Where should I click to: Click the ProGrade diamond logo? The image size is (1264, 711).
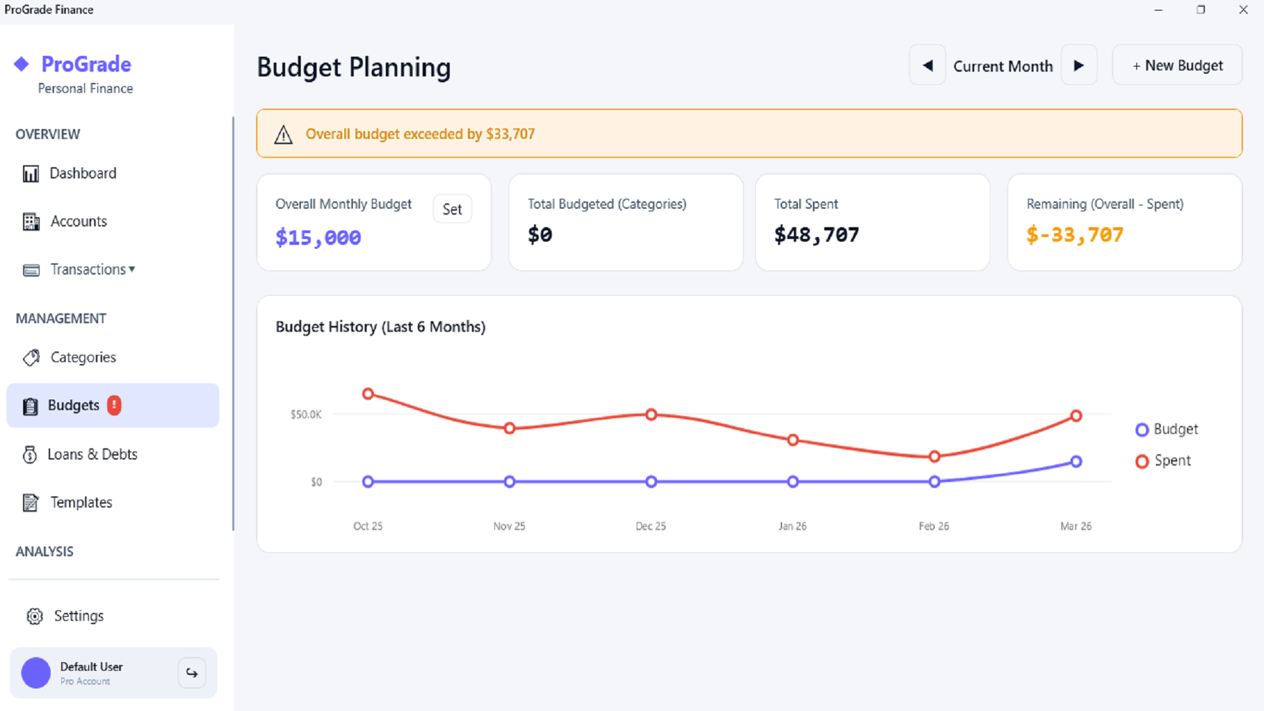tap(22, 64)
